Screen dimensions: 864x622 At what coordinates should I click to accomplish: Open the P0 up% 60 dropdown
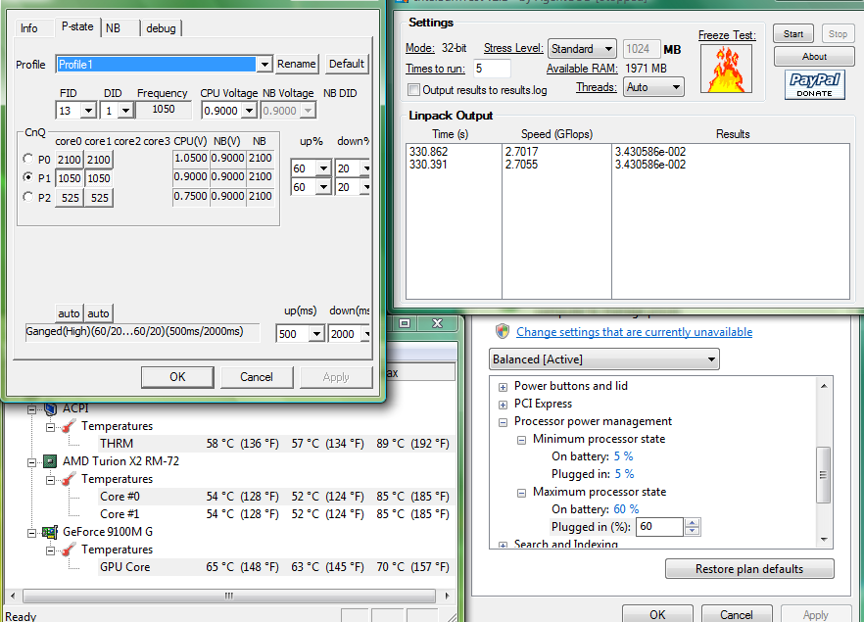tap(323, 168)
